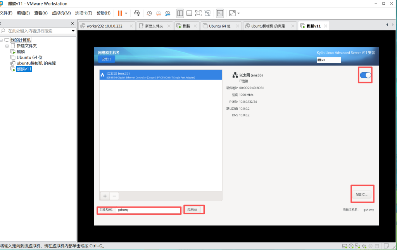Open the snapshot manager wrench icon

[167, 13]
